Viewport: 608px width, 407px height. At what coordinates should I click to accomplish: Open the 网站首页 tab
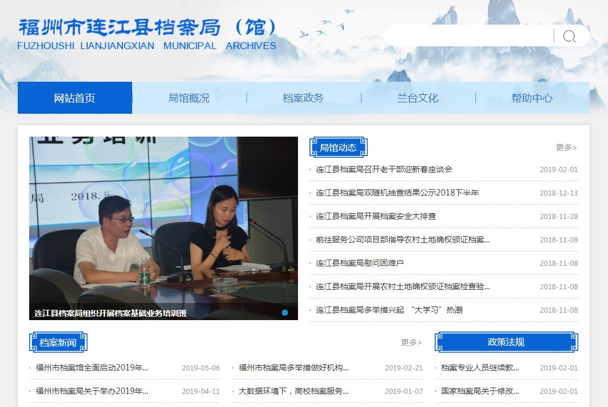[74, 98]
